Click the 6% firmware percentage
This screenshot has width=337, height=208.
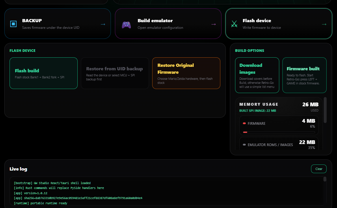[312, 126]
